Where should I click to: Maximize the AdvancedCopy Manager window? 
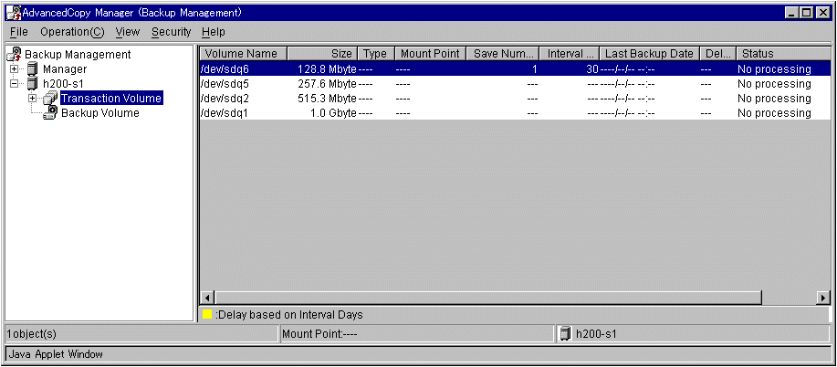[x=806, y=12]
